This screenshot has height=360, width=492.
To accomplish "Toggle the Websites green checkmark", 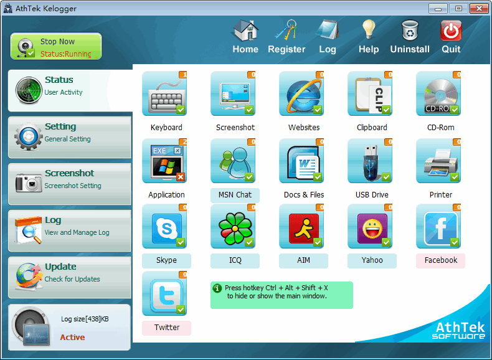I will click(x=318, y=110).
